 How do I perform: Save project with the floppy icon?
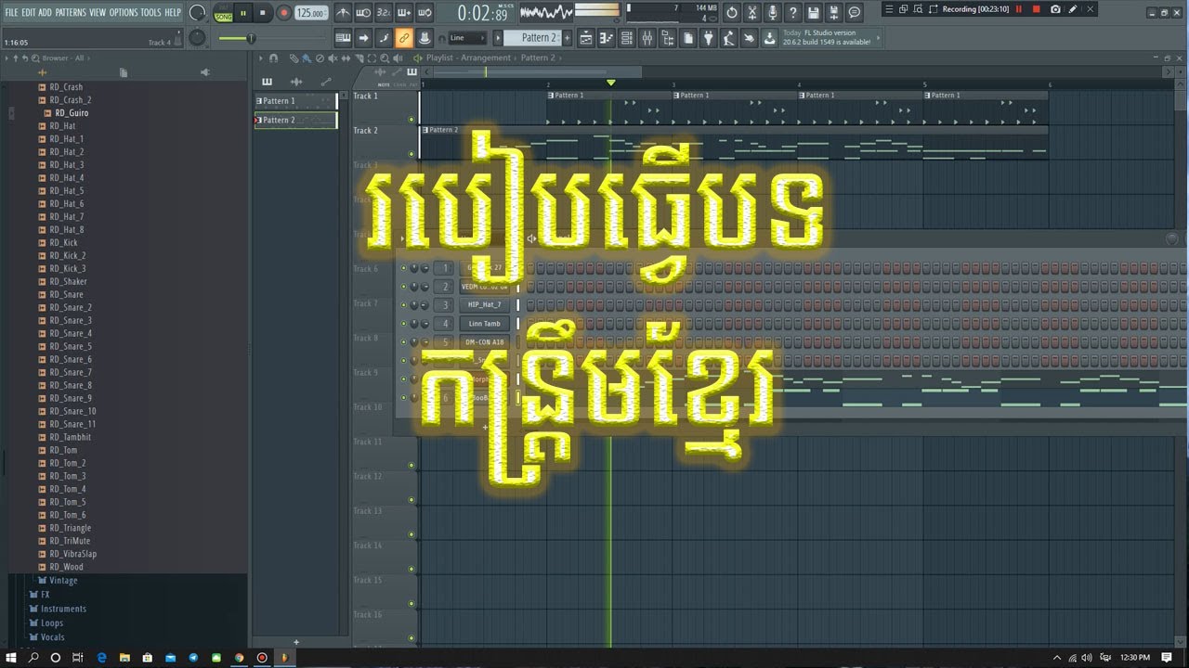click(813, 13)
